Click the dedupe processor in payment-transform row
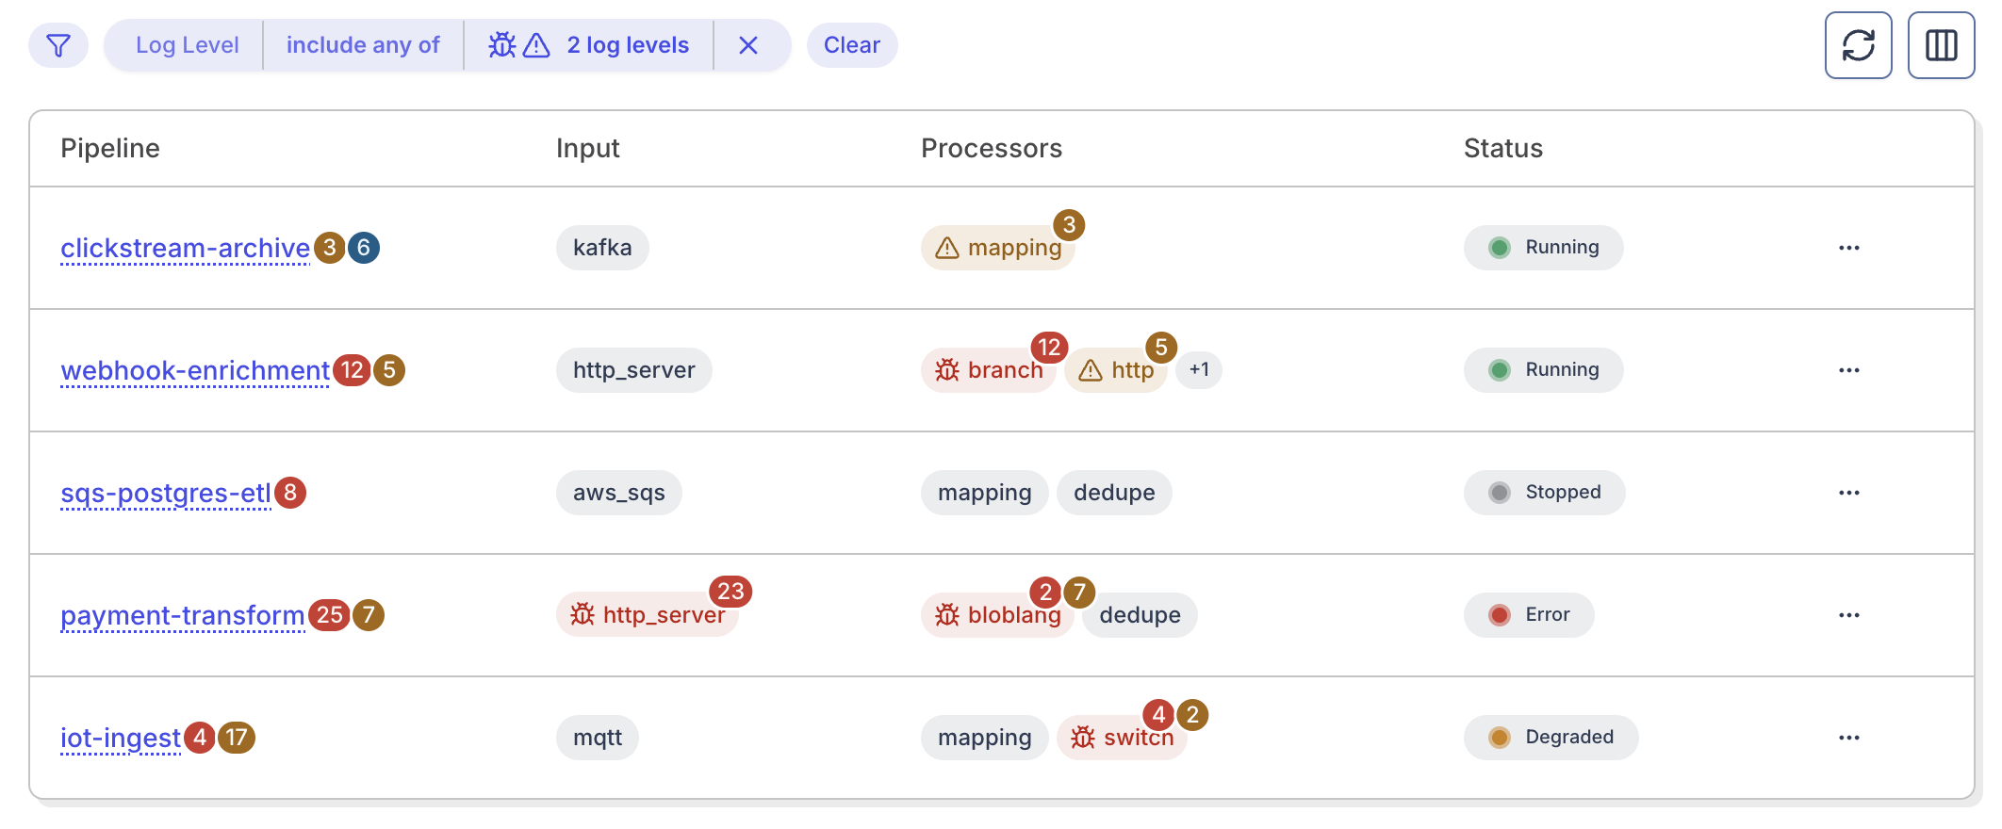The height and width of the screenshot is (829, 2002). [x=1140, y=615]
